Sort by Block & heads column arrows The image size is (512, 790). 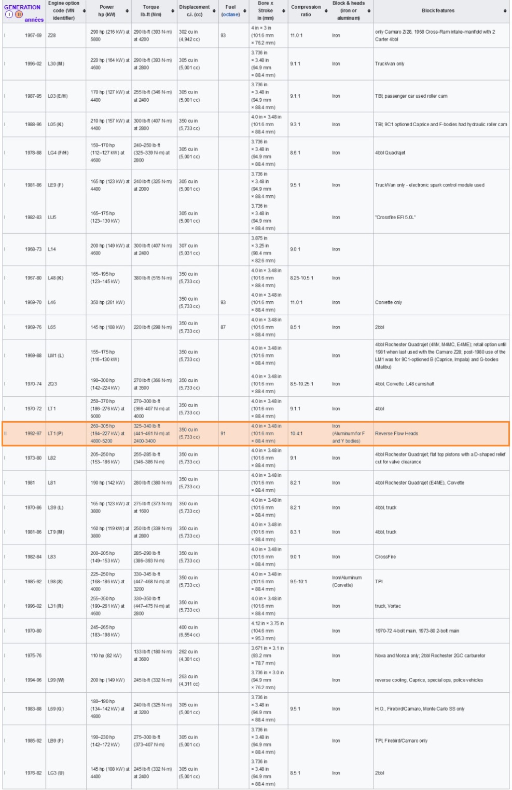point(369,11)
